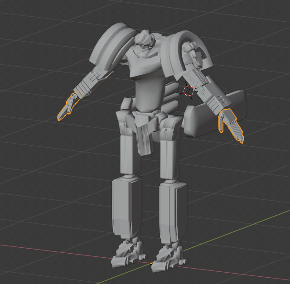Click the 3D cursor crosshair near the robot's arm
This screenshot has height=284, width=290.
(x=188, y=91)
